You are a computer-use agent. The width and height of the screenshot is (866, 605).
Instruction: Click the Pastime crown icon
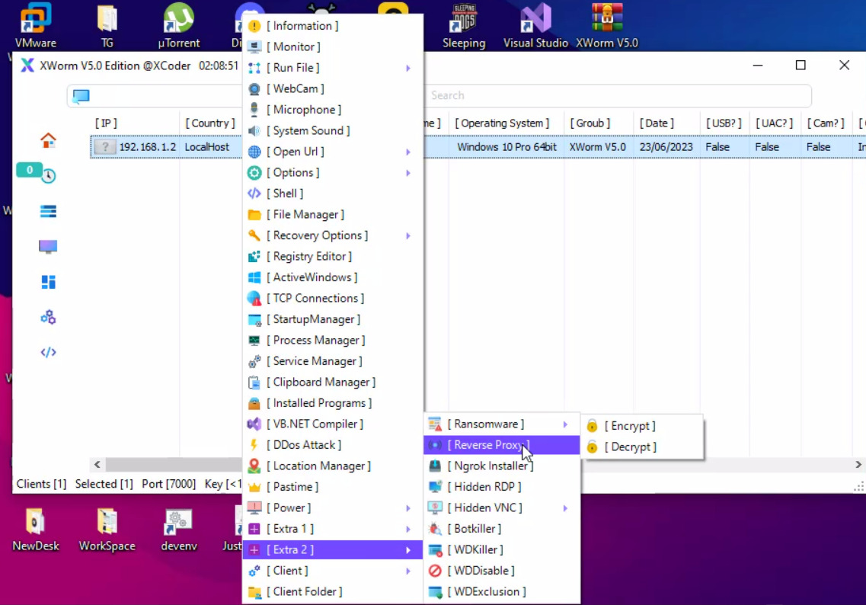point(254,488)
